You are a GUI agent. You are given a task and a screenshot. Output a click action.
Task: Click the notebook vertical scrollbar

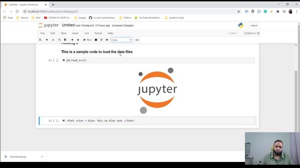tap(296, 101)
